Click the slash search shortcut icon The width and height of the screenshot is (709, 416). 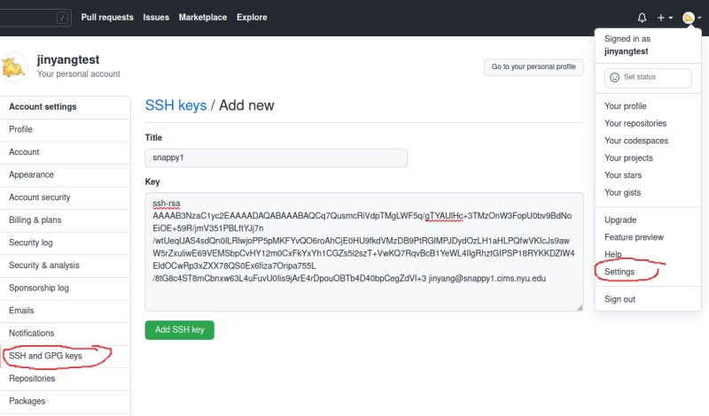tap(62, 18)
